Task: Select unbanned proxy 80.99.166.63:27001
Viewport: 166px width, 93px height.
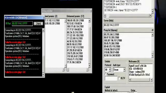Action: (x=74, y=44)
